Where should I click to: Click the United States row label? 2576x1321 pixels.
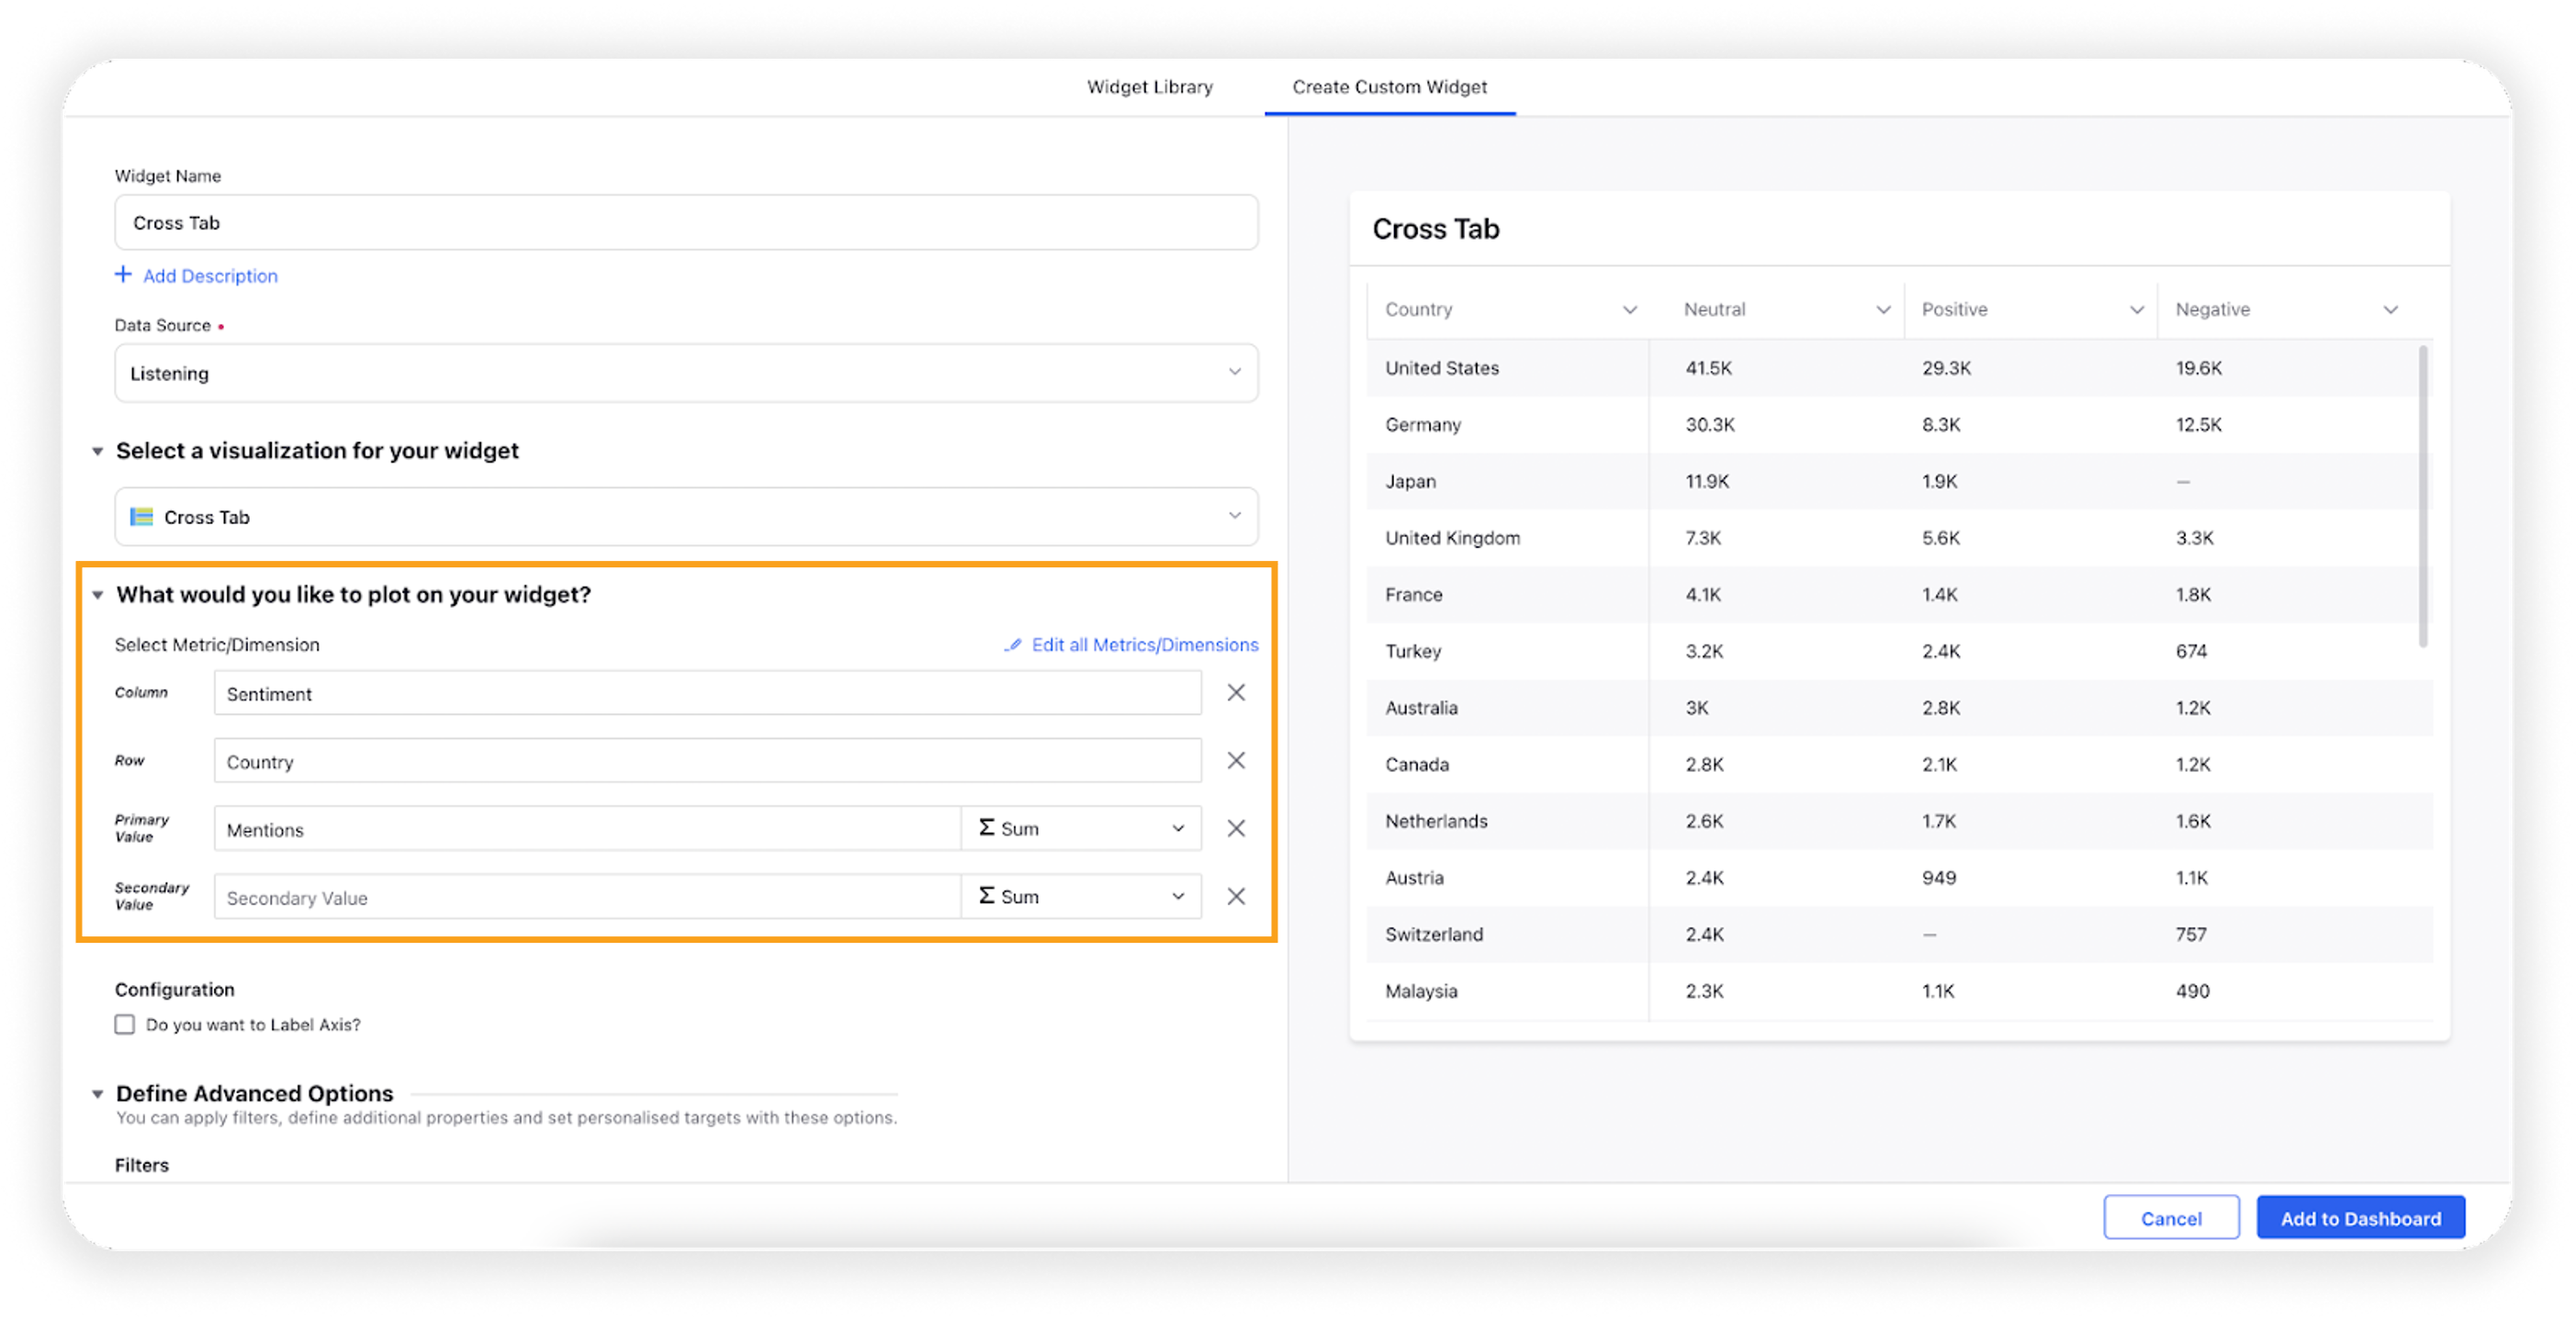pyautogui.click(x=1442, y=368)
